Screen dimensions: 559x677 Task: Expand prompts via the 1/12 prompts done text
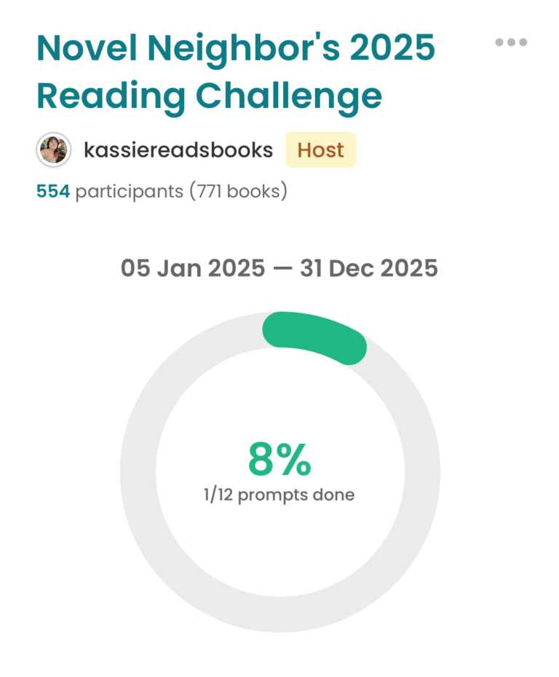[x=278, y=494]
